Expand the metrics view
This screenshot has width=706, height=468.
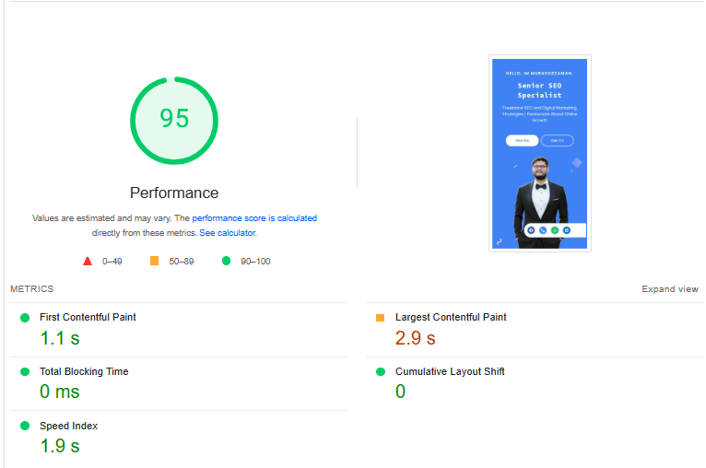pyautogui.click(x=670, y=289)
